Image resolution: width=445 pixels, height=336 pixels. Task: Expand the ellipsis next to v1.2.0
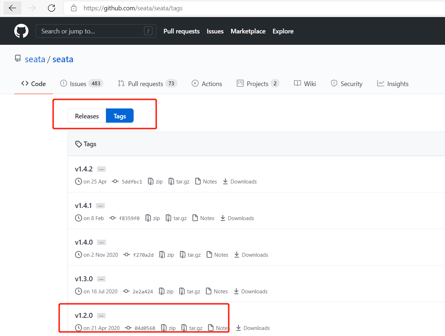pos(101,316)
